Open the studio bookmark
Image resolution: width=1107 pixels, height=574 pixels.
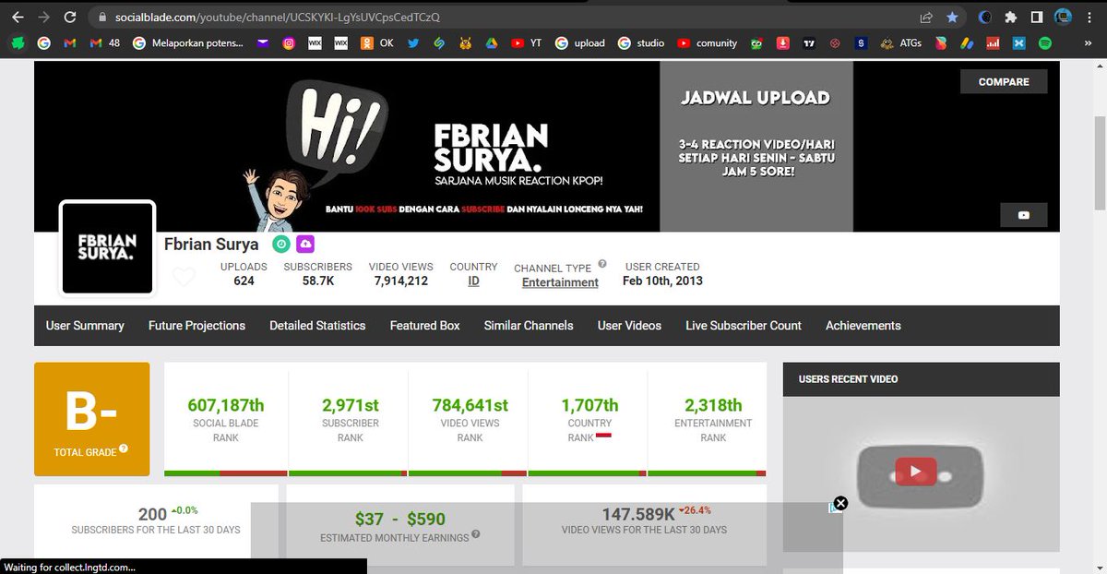point(642,42)
